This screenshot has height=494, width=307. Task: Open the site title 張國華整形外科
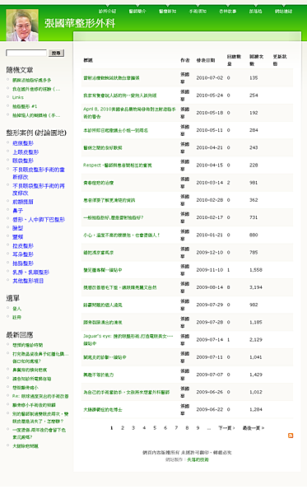click(80, 24)
